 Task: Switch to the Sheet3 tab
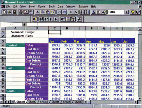tap(44, 102)
